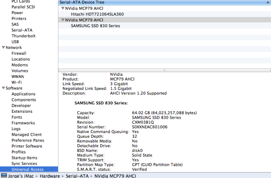Select Hitachi HDT721064SLA360 drive row

coord(165,14)
